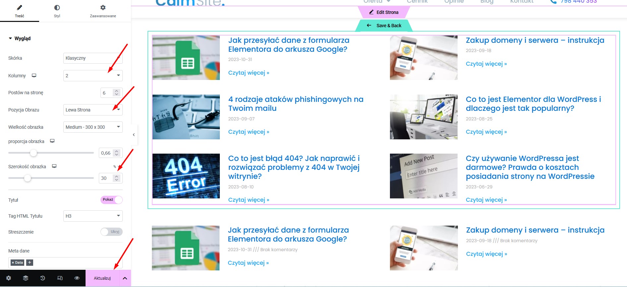Click the preview changes eye icon
627x287 pixels.
click(x=77, y=278)
